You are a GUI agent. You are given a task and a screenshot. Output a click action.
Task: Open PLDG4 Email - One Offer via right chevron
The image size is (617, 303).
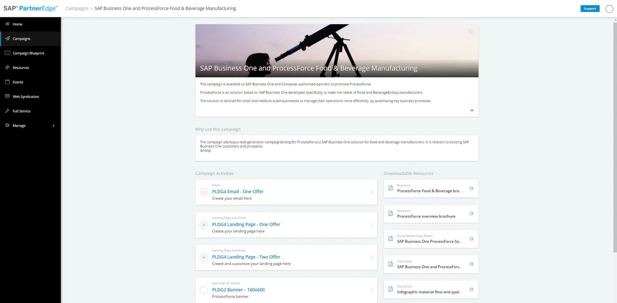pos(372,192)
